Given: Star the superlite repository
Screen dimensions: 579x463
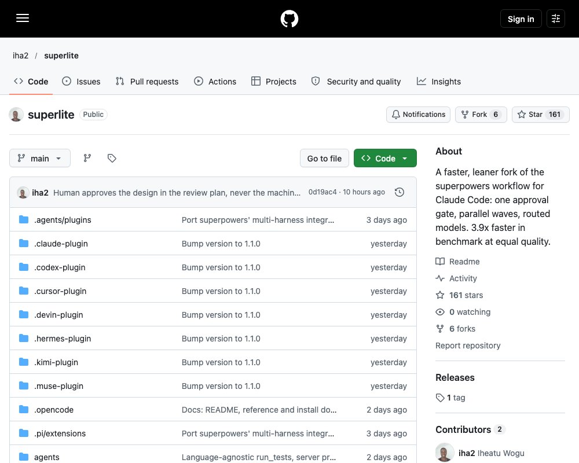Looking at the screenshot, I should 541,115.
